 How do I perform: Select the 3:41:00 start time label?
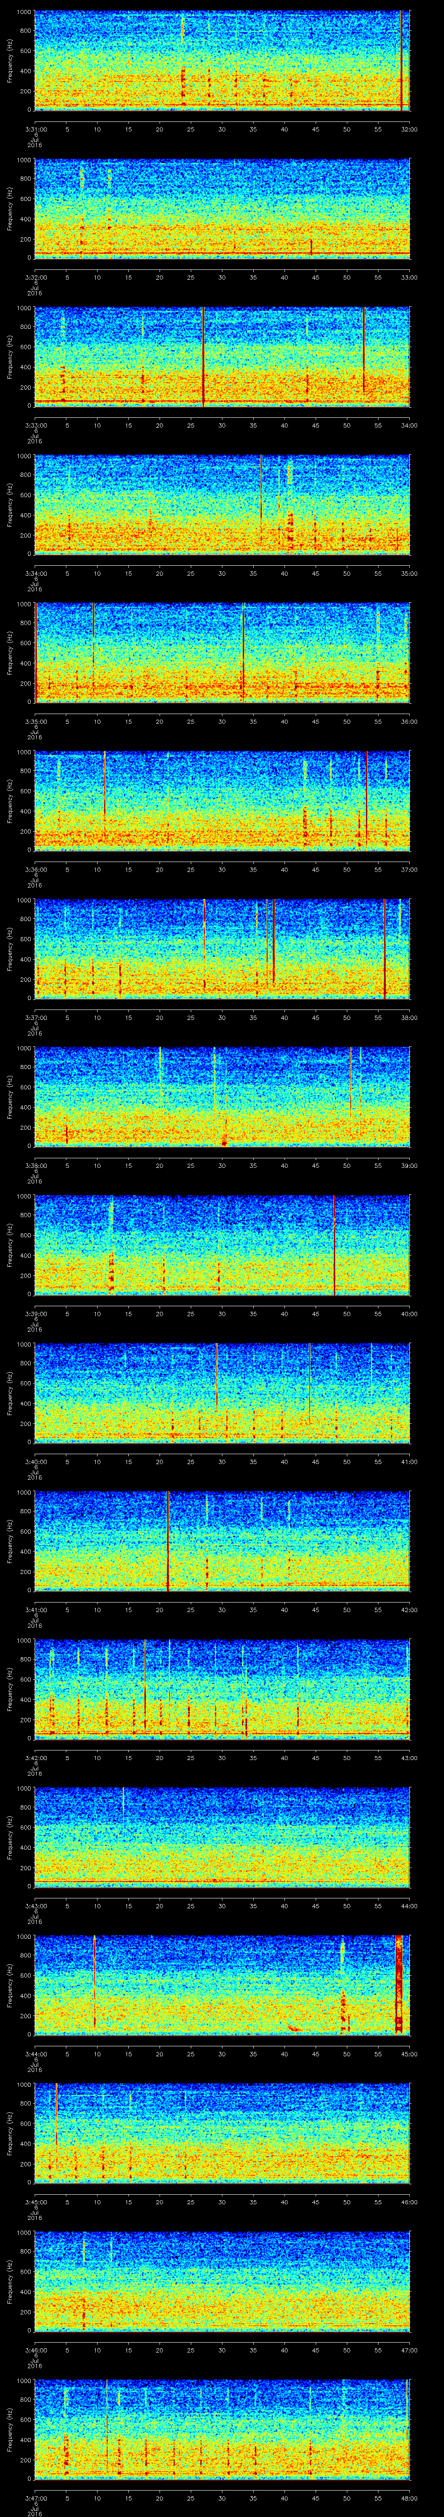(x=35, y=1609)
